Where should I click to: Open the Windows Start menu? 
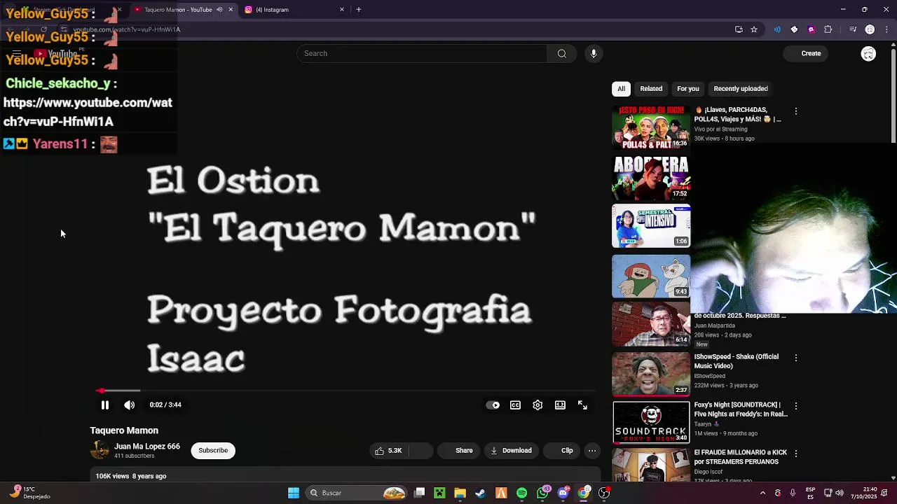coord(294,493)
